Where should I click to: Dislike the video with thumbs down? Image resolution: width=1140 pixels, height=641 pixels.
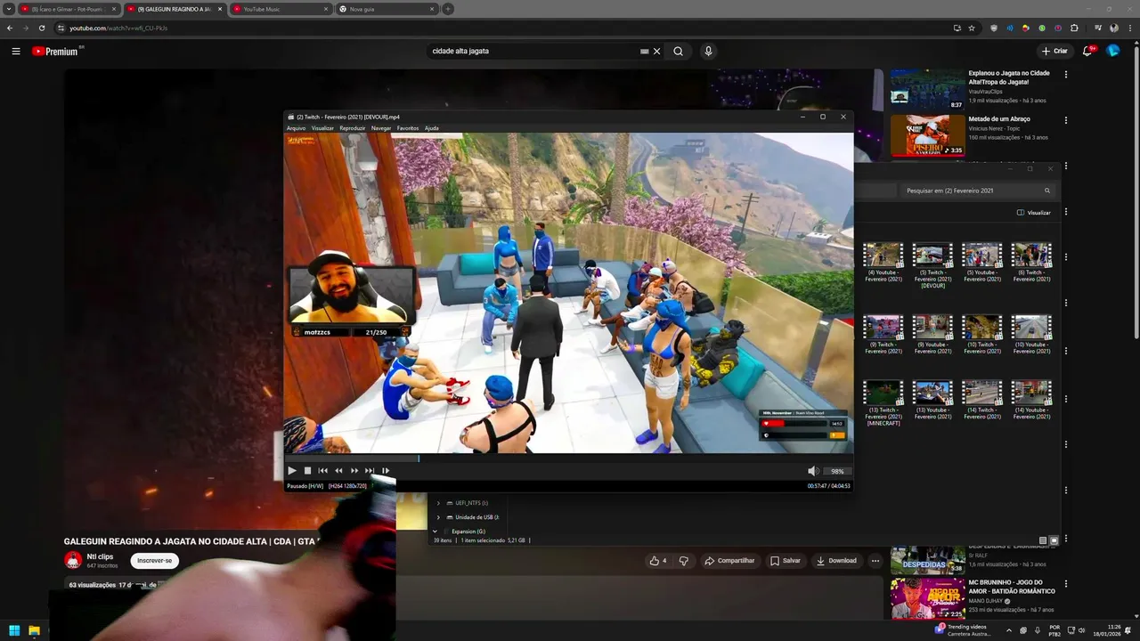pos(683,561)
